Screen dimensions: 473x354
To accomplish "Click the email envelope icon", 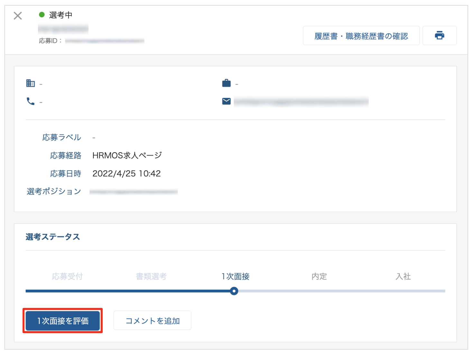I will 227,101.
